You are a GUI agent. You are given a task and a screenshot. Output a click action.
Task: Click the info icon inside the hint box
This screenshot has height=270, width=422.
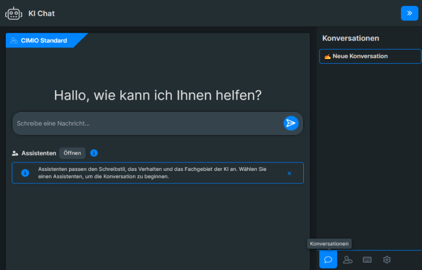[x=25, y=173]
